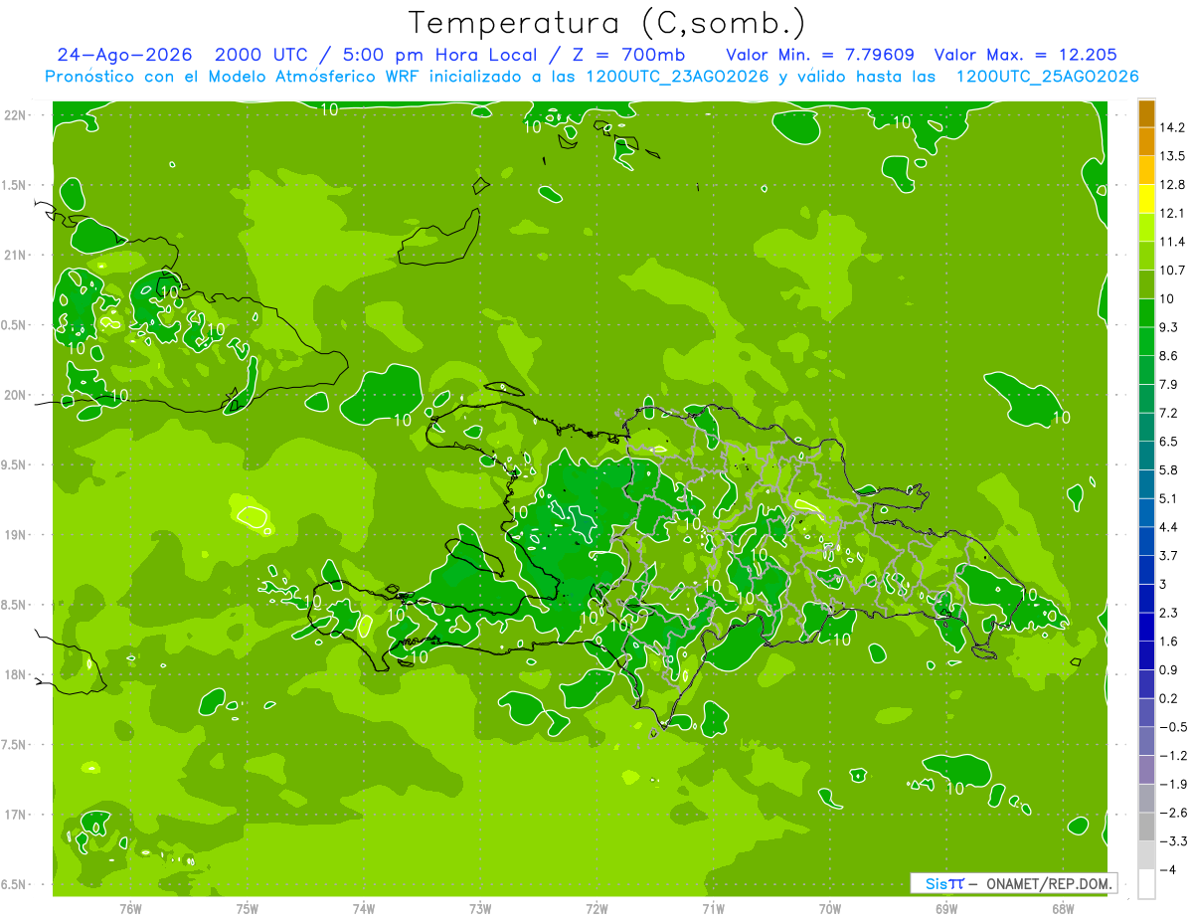Click the 71W longitude axis label
The height and width of the screenshot is (922, 1193).
[713, 908]
